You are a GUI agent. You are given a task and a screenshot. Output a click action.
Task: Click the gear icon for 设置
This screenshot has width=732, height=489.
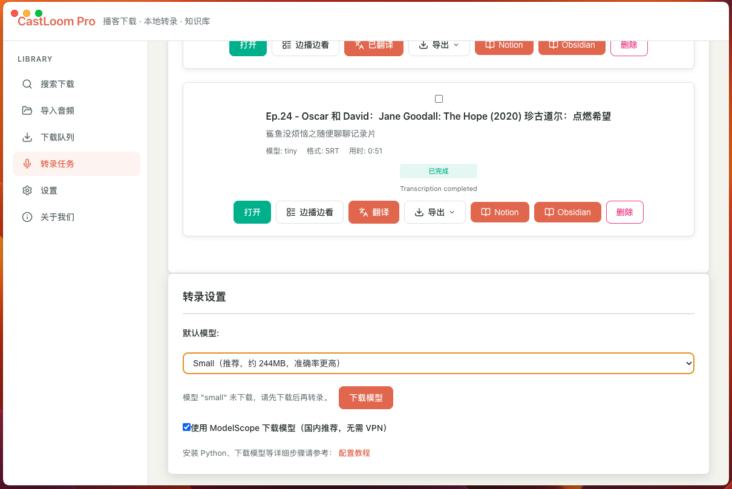[x=27, y=190]
